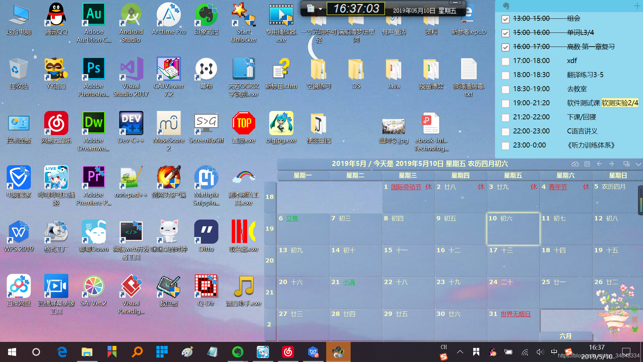
Task: Select May 10 初六 in calendar
Action: pyautogui.click(x=513, y=229)
